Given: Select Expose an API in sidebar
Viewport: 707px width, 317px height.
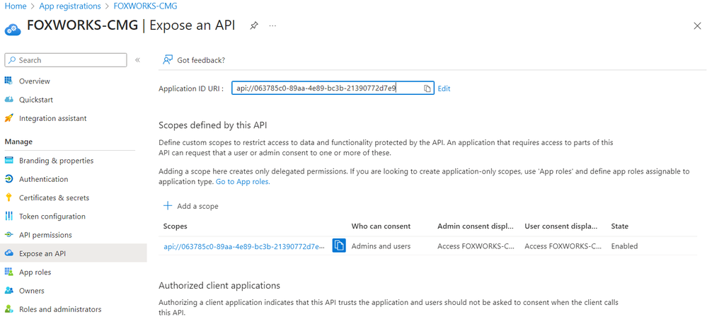Looking at the screenshot, I should [x=74, y=253].
